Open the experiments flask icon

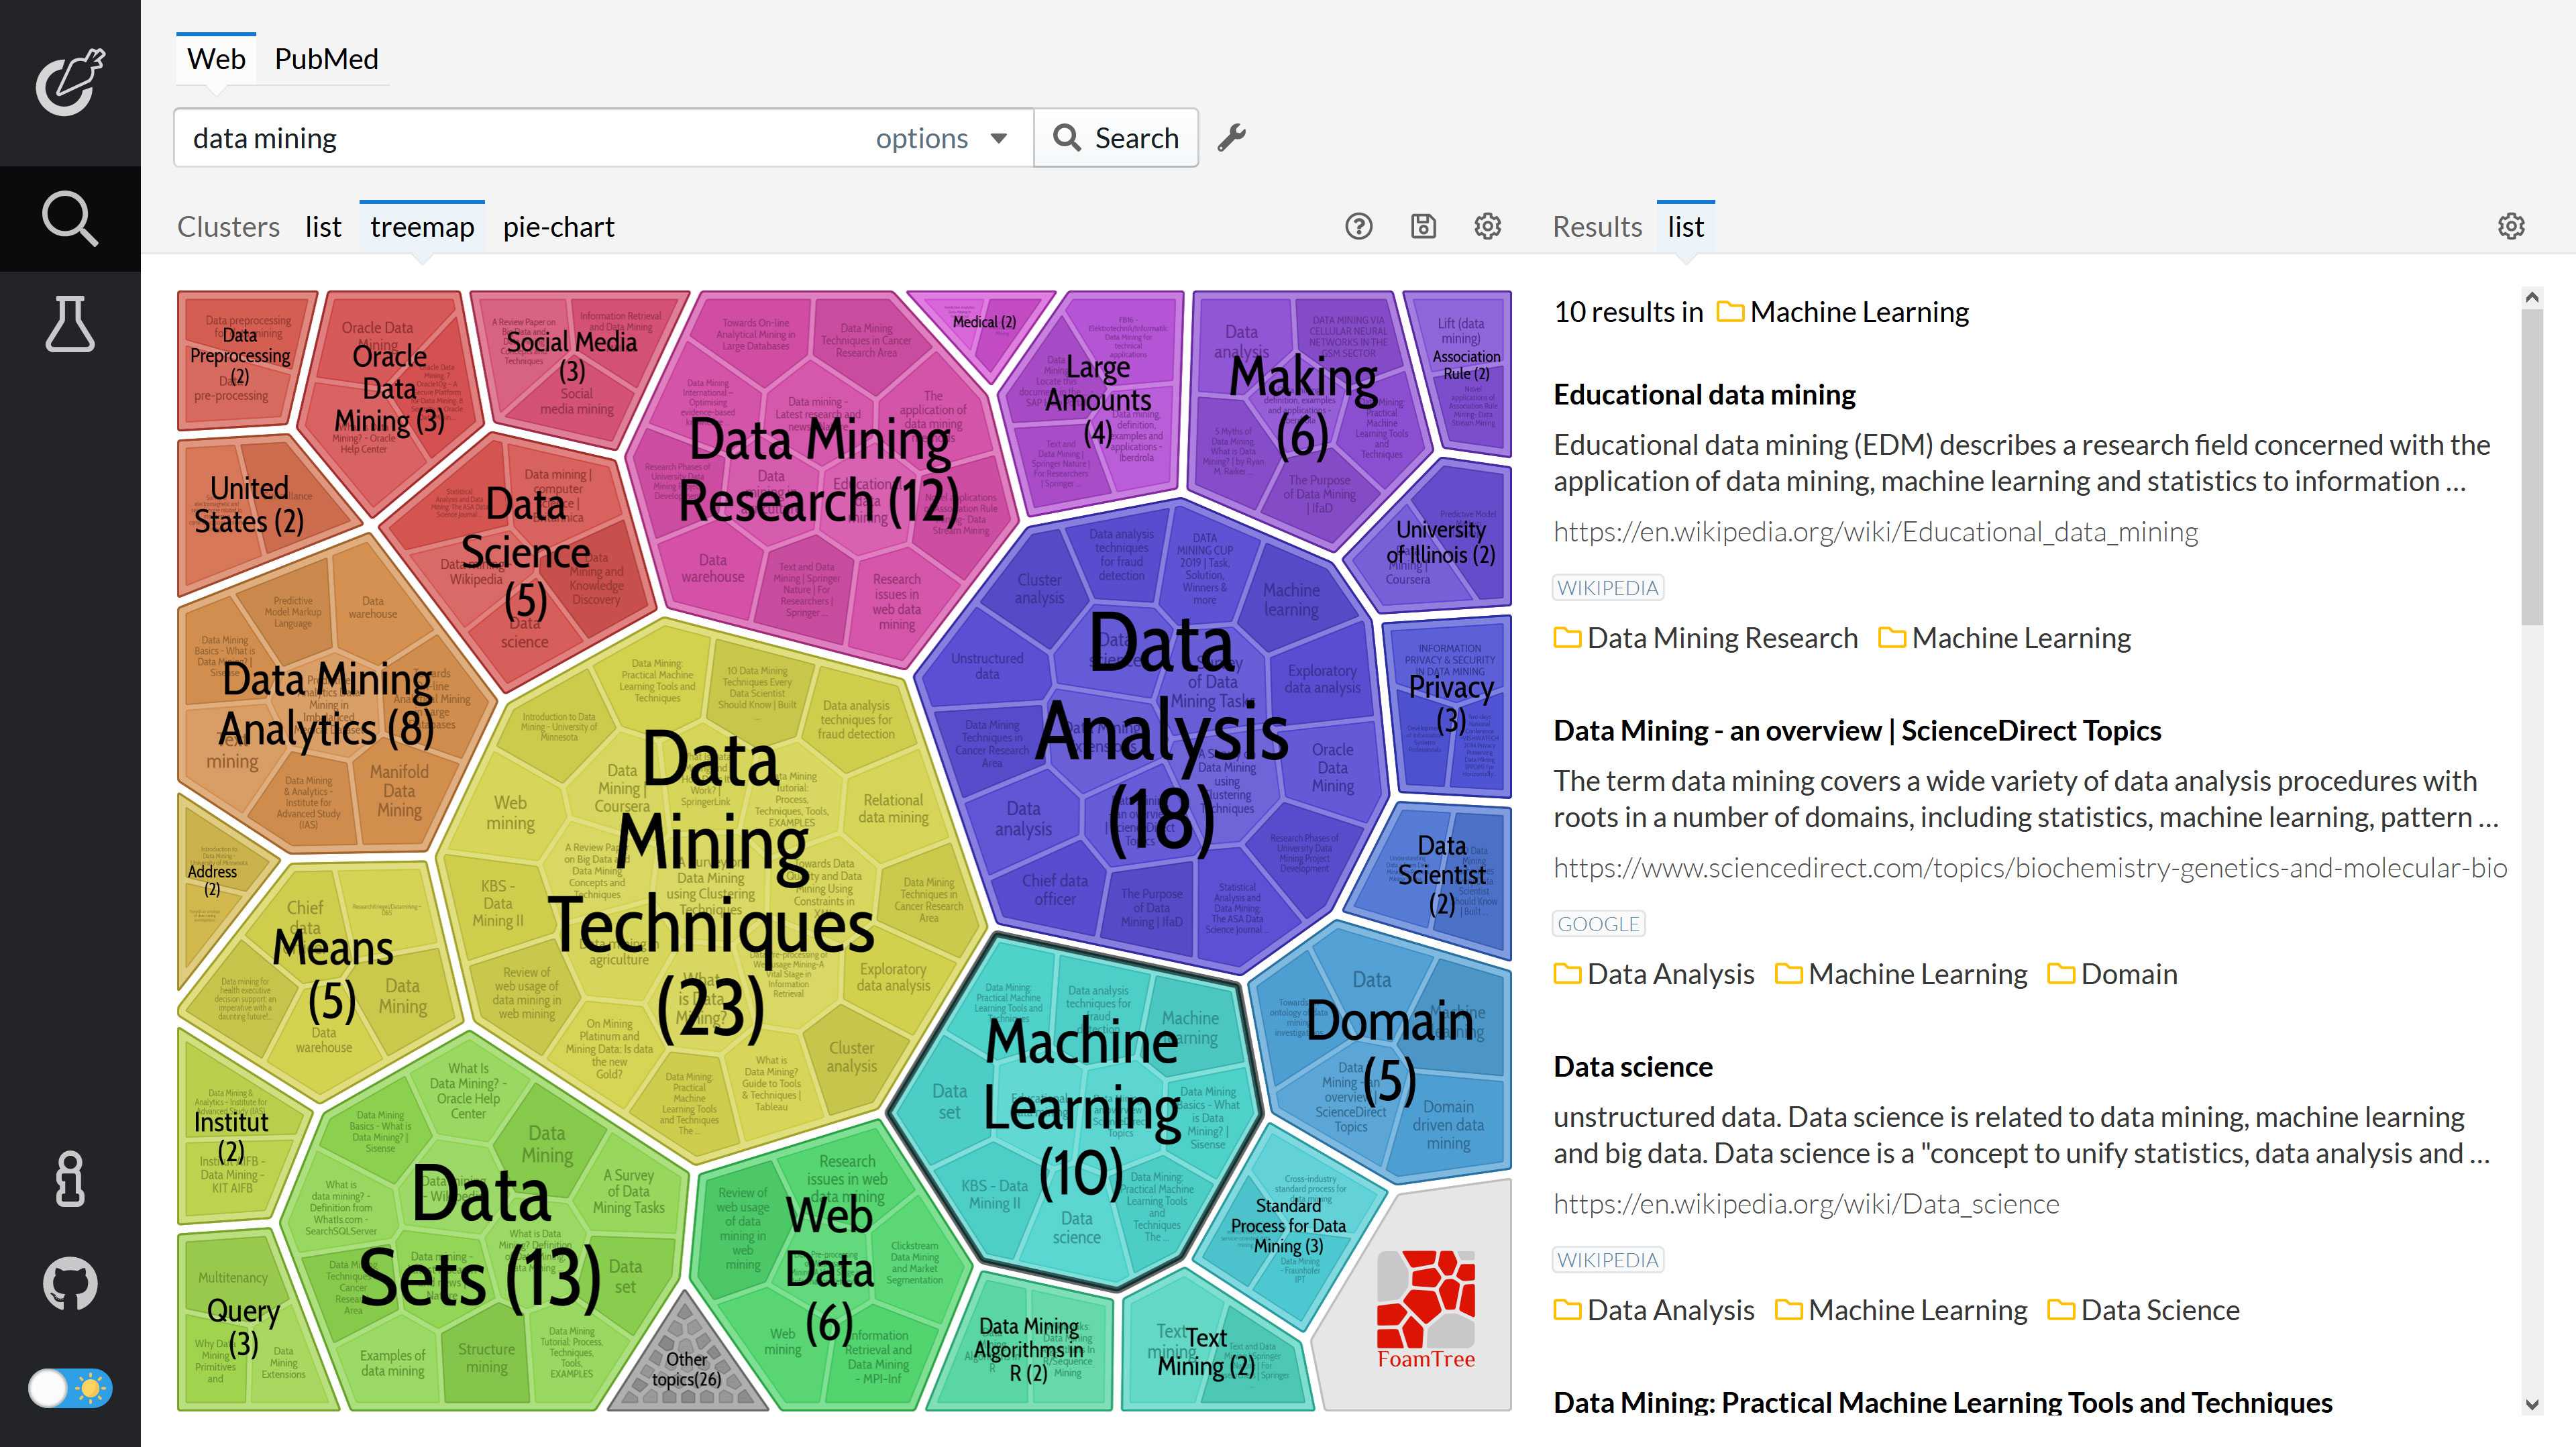[x=70, y=324]
